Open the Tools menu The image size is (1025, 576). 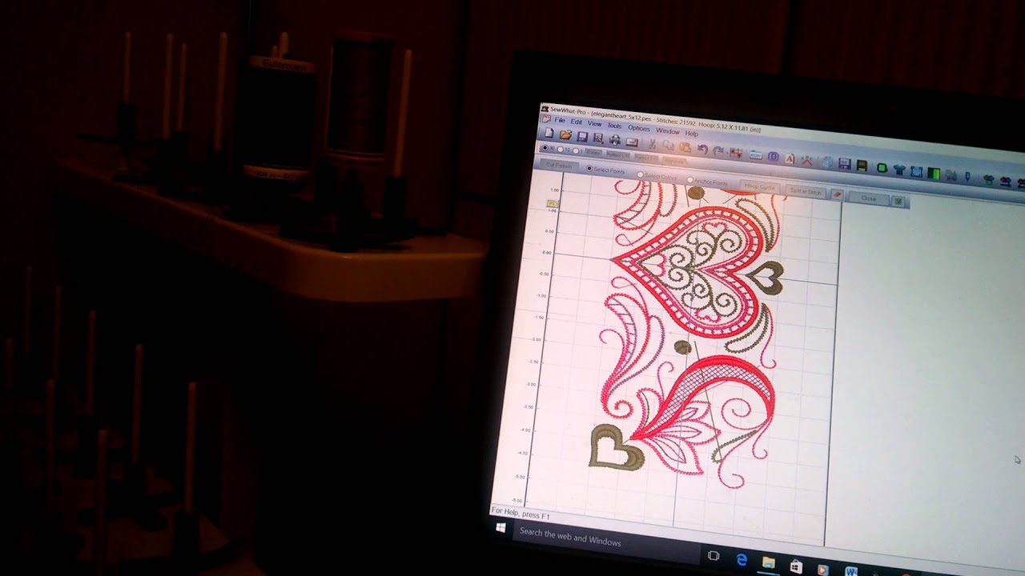pos(614,126)
